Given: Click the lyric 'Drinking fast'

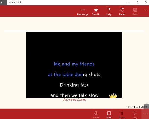Looking at the screenshot, I should pos(74,85).
